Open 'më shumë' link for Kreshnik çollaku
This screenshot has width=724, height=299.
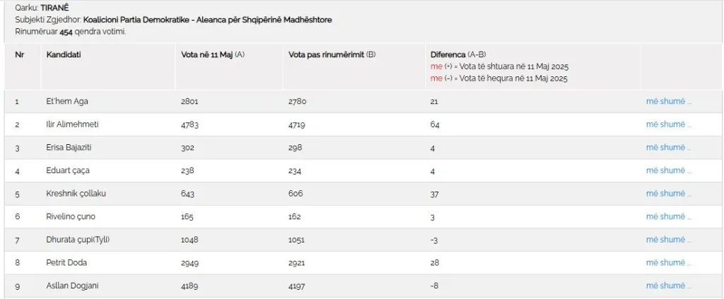669,194
